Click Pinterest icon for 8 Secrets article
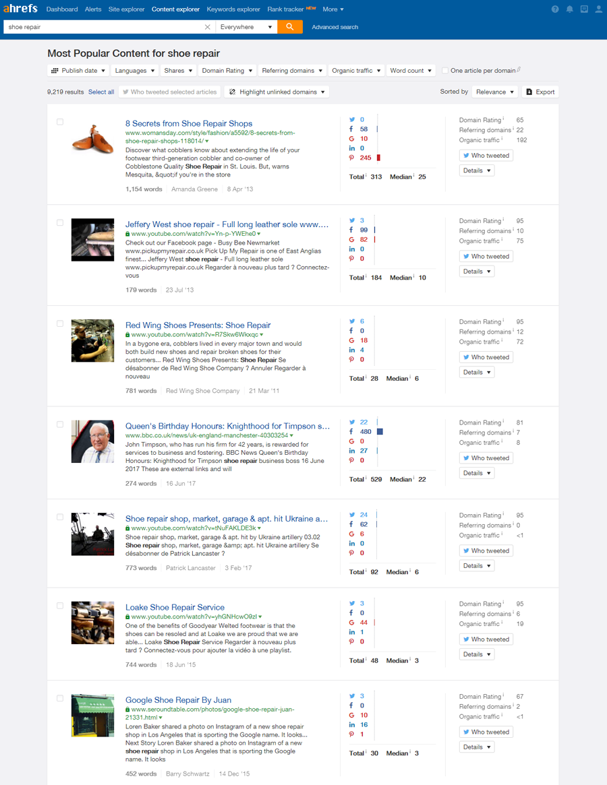 coord(351,158)
